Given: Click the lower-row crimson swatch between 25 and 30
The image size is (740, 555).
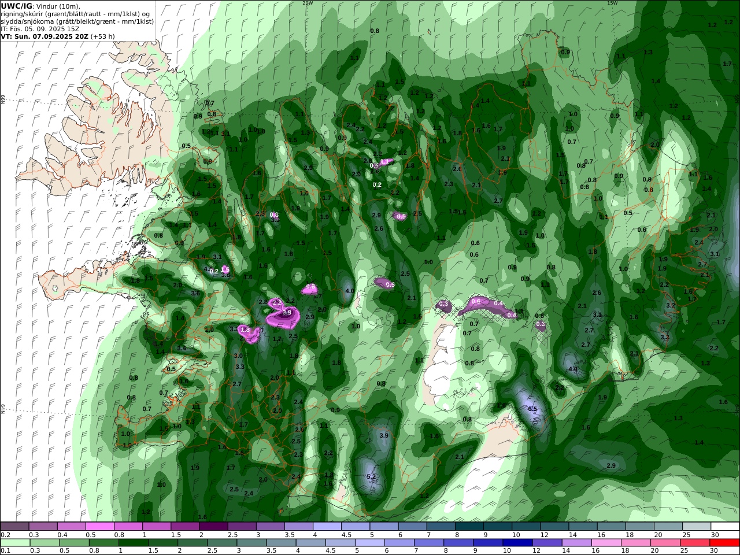Looking at the screenshot, I should tap(695, 543).
